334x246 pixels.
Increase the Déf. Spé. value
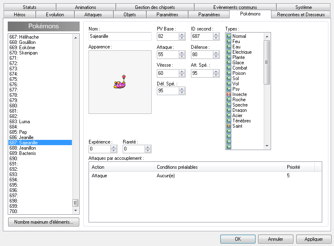pos(182,89)
